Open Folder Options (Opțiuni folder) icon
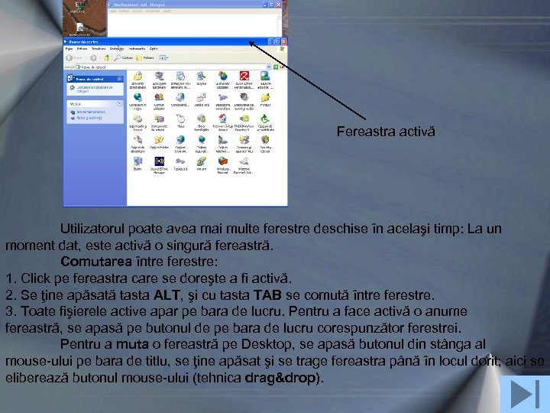Screen dimensions: 550x413 click(x=159, y=140)
